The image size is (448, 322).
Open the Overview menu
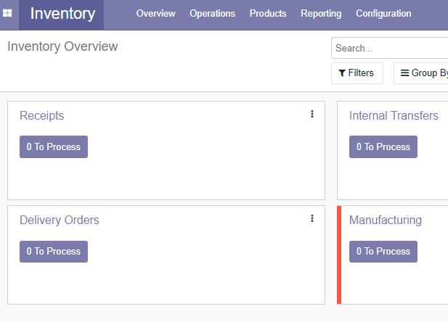pyautogui.click(x=155, y=13)
